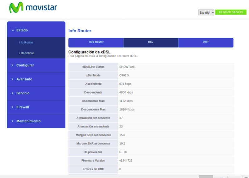Click the G992.5 xDsl mode value

(x=124, y=75)
